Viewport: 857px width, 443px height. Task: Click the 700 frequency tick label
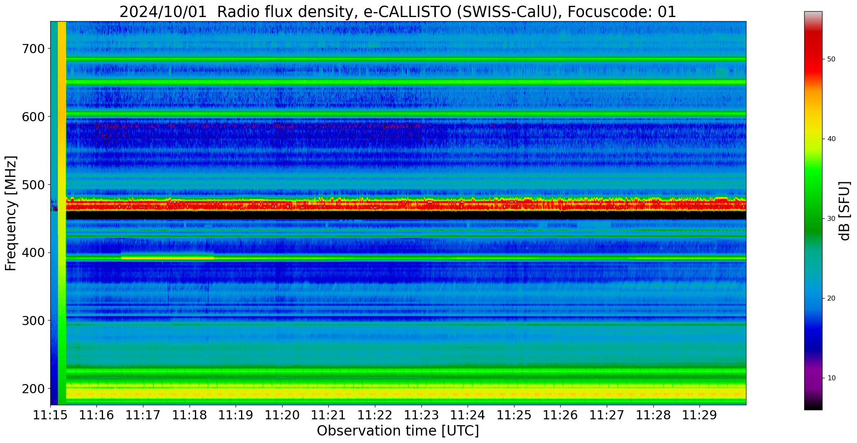33,49
